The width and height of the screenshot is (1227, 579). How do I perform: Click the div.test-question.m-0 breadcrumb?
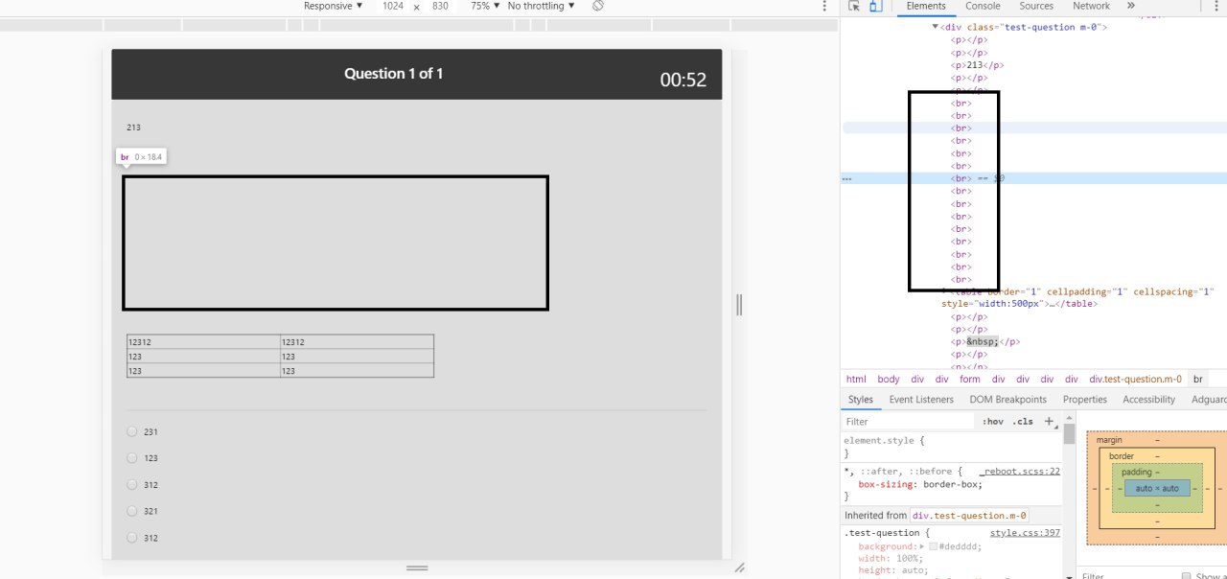tap(1135, 380)
